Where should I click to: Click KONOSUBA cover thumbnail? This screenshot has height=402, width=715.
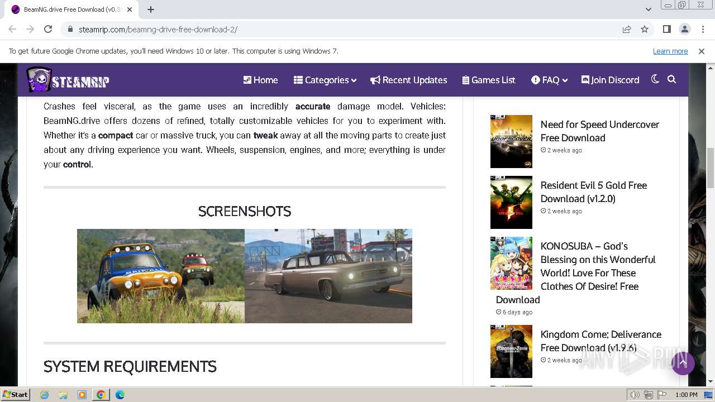(x=511, y=263)
